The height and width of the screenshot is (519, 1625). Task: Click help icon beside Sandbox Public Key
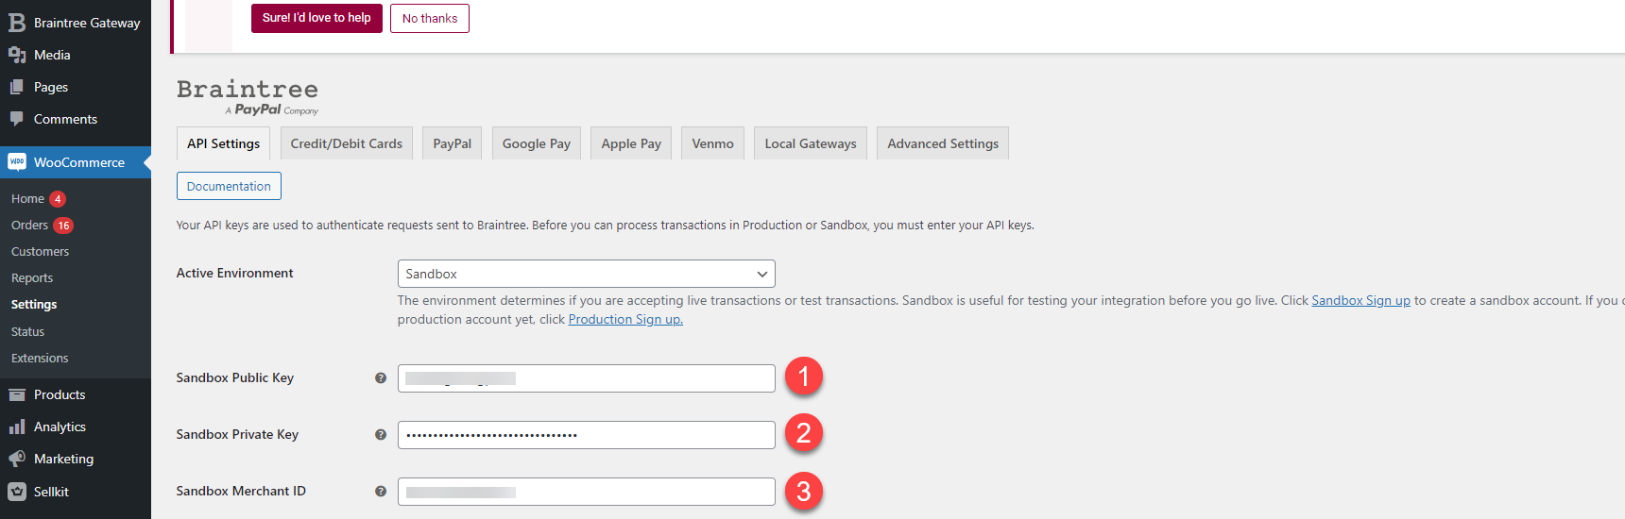(x=381, y=378)
